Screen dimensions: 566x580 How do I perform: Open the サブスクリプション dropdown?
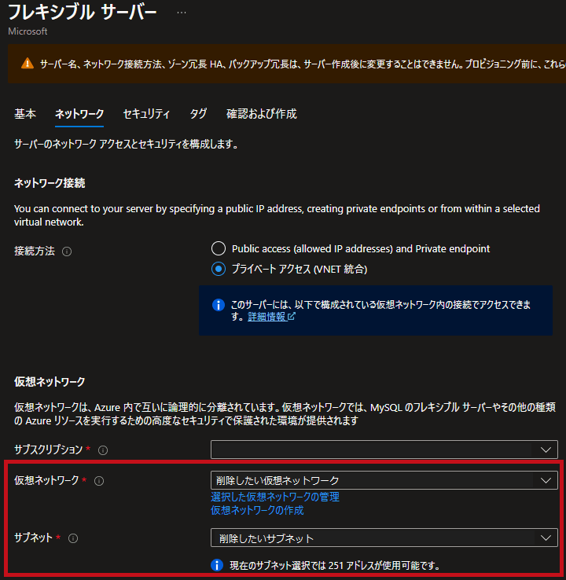pos(384,450)
